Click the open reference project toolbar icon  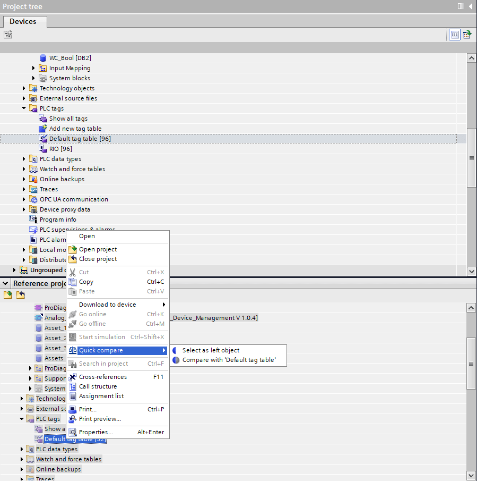pos(8,295)
